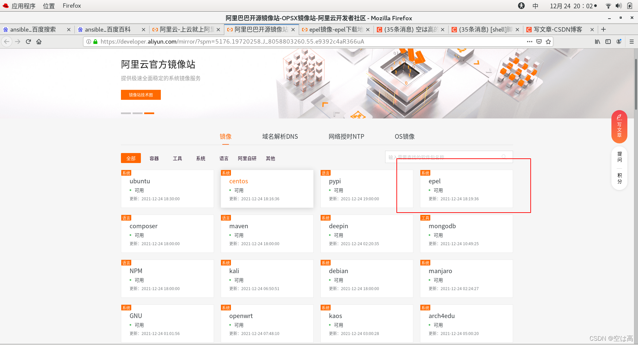Screen dimensions: 638x345
Task: Click the accessibility icon in the top panel
Action: pos(521,6)
